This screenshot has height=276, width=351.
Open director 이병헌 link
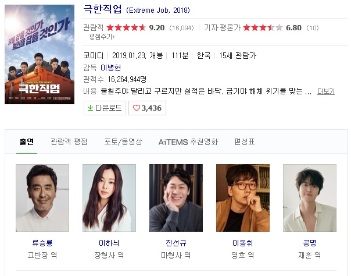point(111,68)
